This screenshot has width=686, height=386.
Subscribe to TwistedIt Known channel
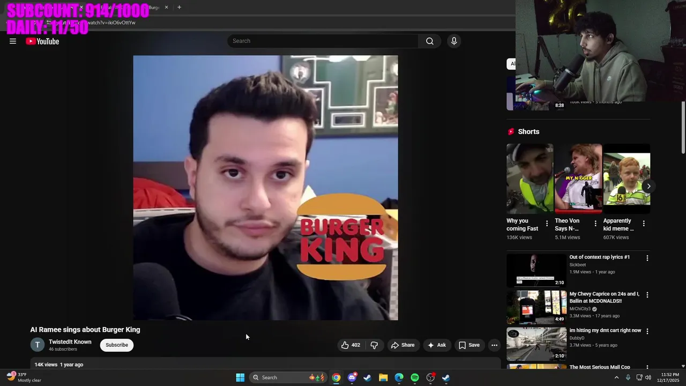pos(117,345)
